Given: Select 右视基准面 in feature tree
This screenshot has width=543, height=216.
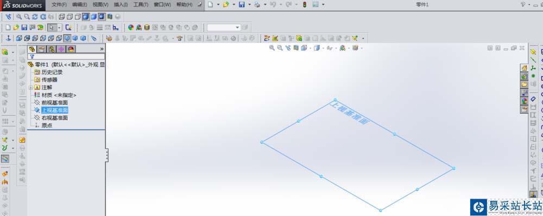Looking at the screenshot, I should pyautogui.click(x=54, y=117).
